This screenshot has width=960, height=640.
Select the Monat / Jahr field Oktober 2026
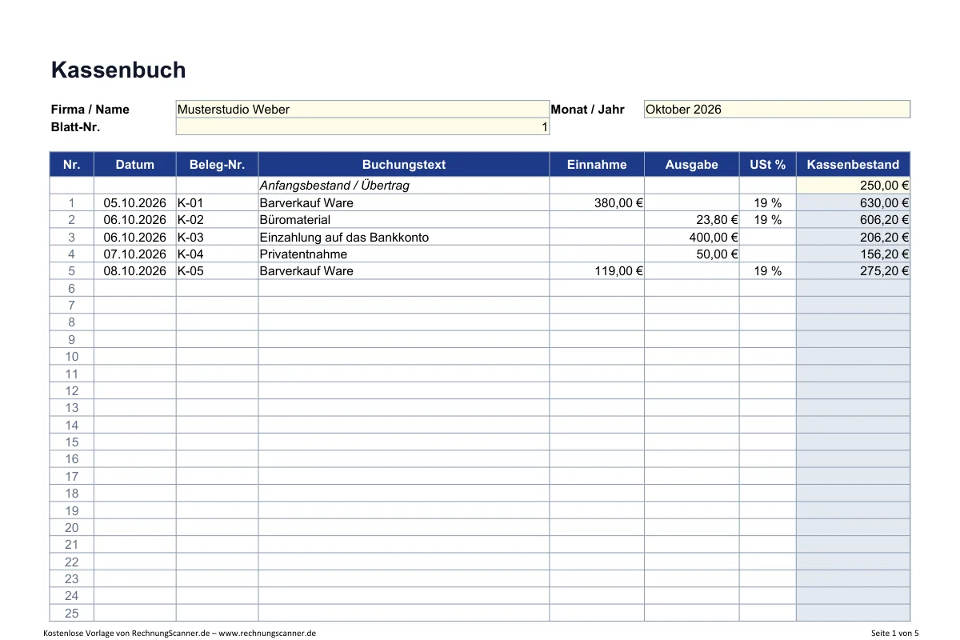(x=777, y=110)
